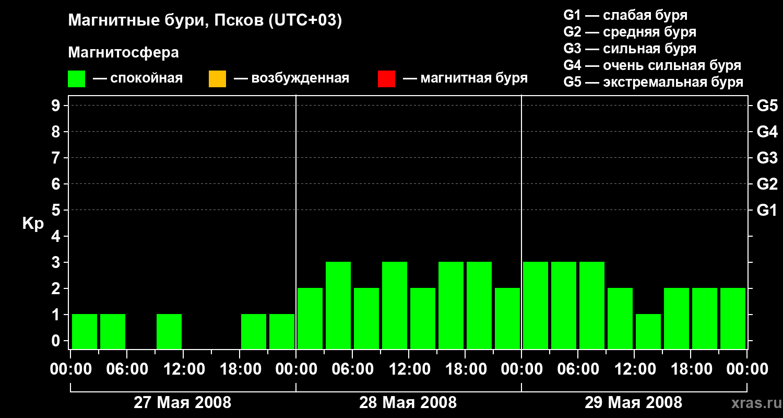Click the 'Kp' axis label
This screenshot has width=783, height=418.
33,224
